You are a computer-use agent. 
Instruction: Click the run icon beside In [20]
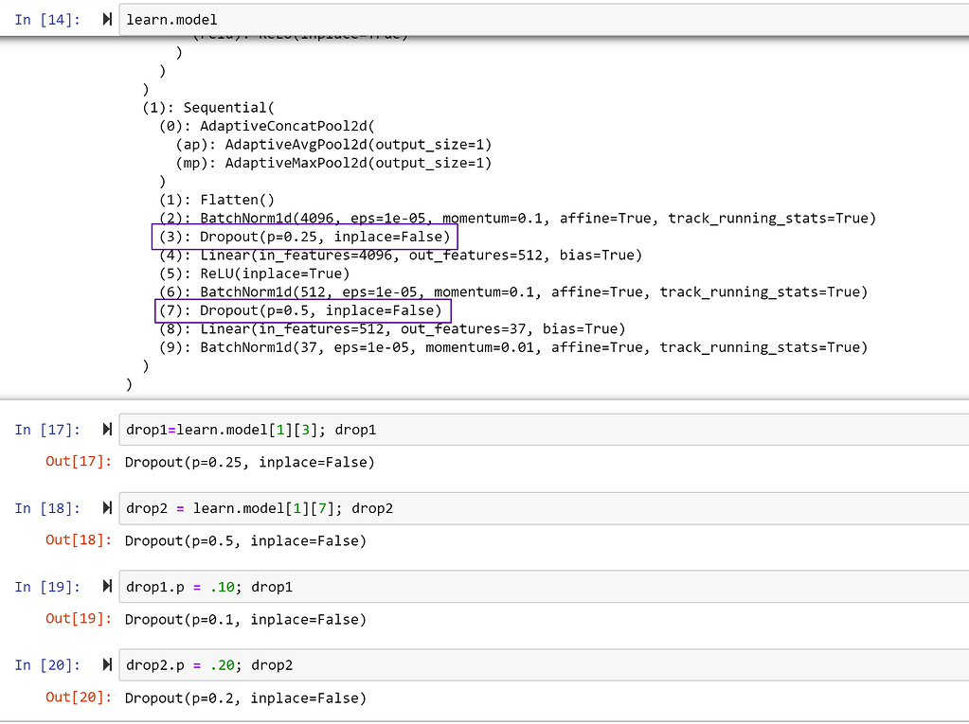106,664
